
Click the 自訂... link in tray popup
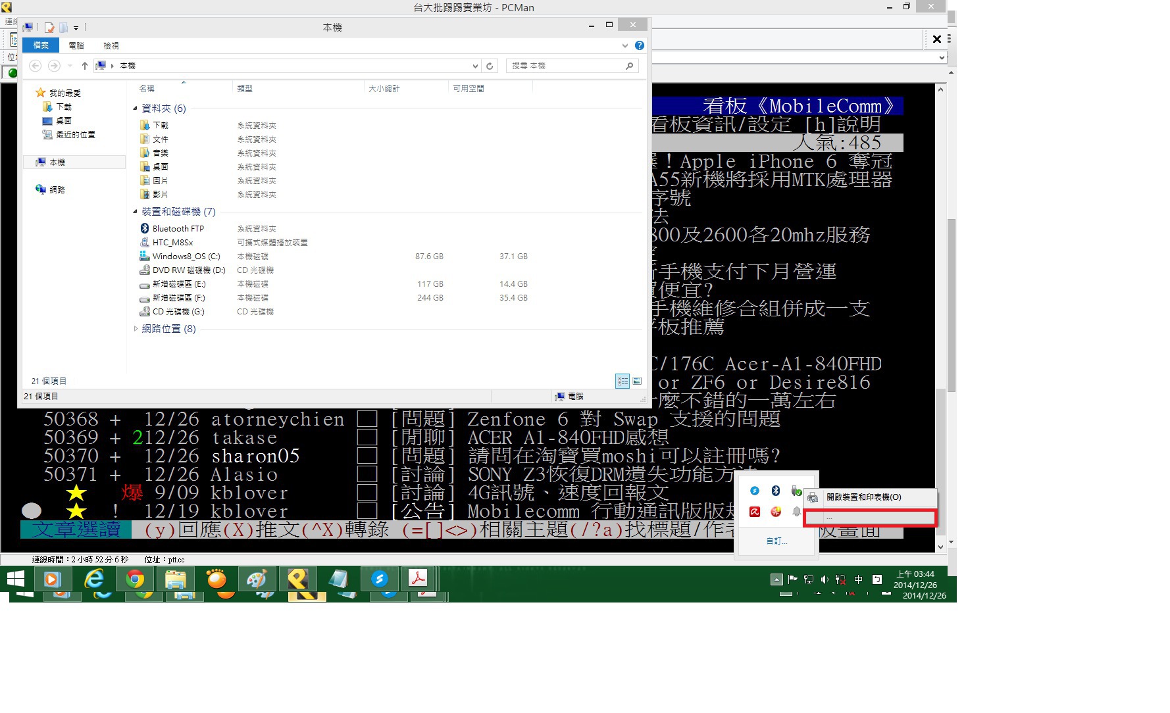tap(776, 541)
